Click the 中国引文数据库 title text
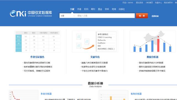The image size is (177, 100). (x=40, y=12)
